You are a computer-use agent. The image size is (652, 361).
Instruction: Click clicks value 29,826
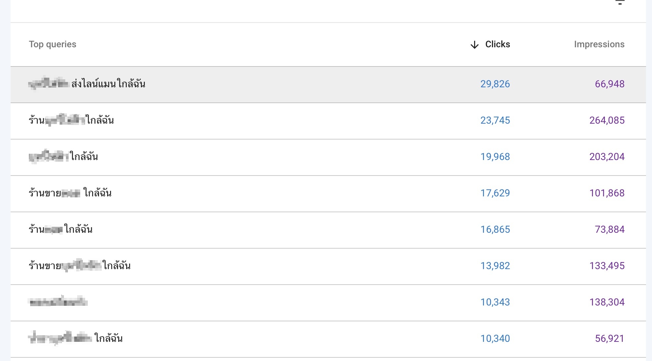[x=495, y=84]
